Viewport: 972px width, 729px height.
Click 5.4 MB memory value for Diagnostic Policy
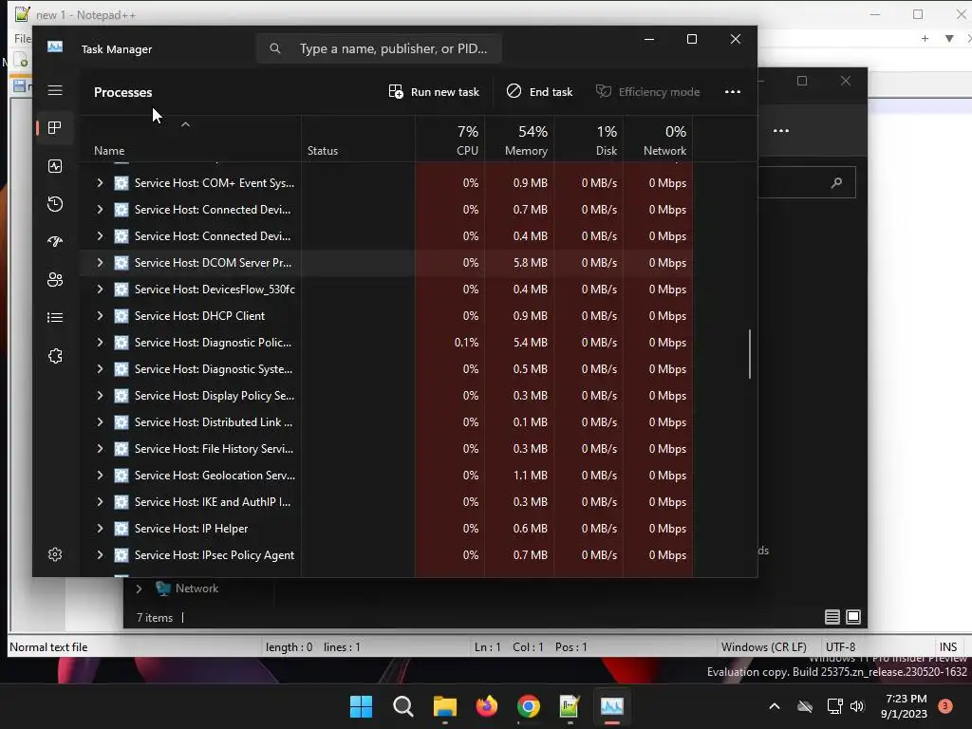[530, 343]
